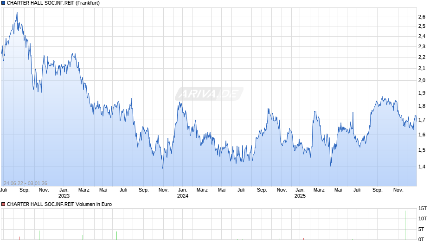Click the 0T volume axis label

pyautogui.click(x=421, y=239)
